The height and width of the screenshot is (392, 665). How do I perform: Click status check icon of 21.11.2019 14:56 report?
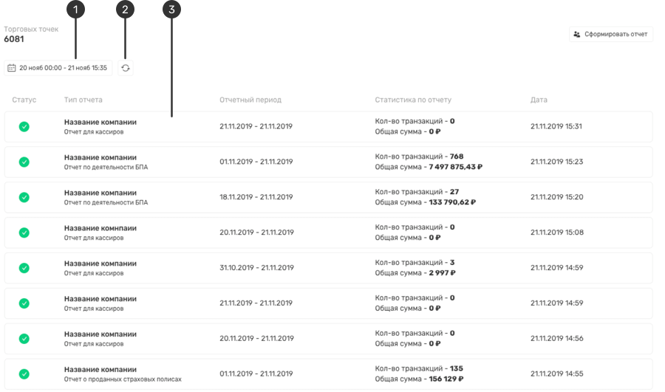click(24, 339)
